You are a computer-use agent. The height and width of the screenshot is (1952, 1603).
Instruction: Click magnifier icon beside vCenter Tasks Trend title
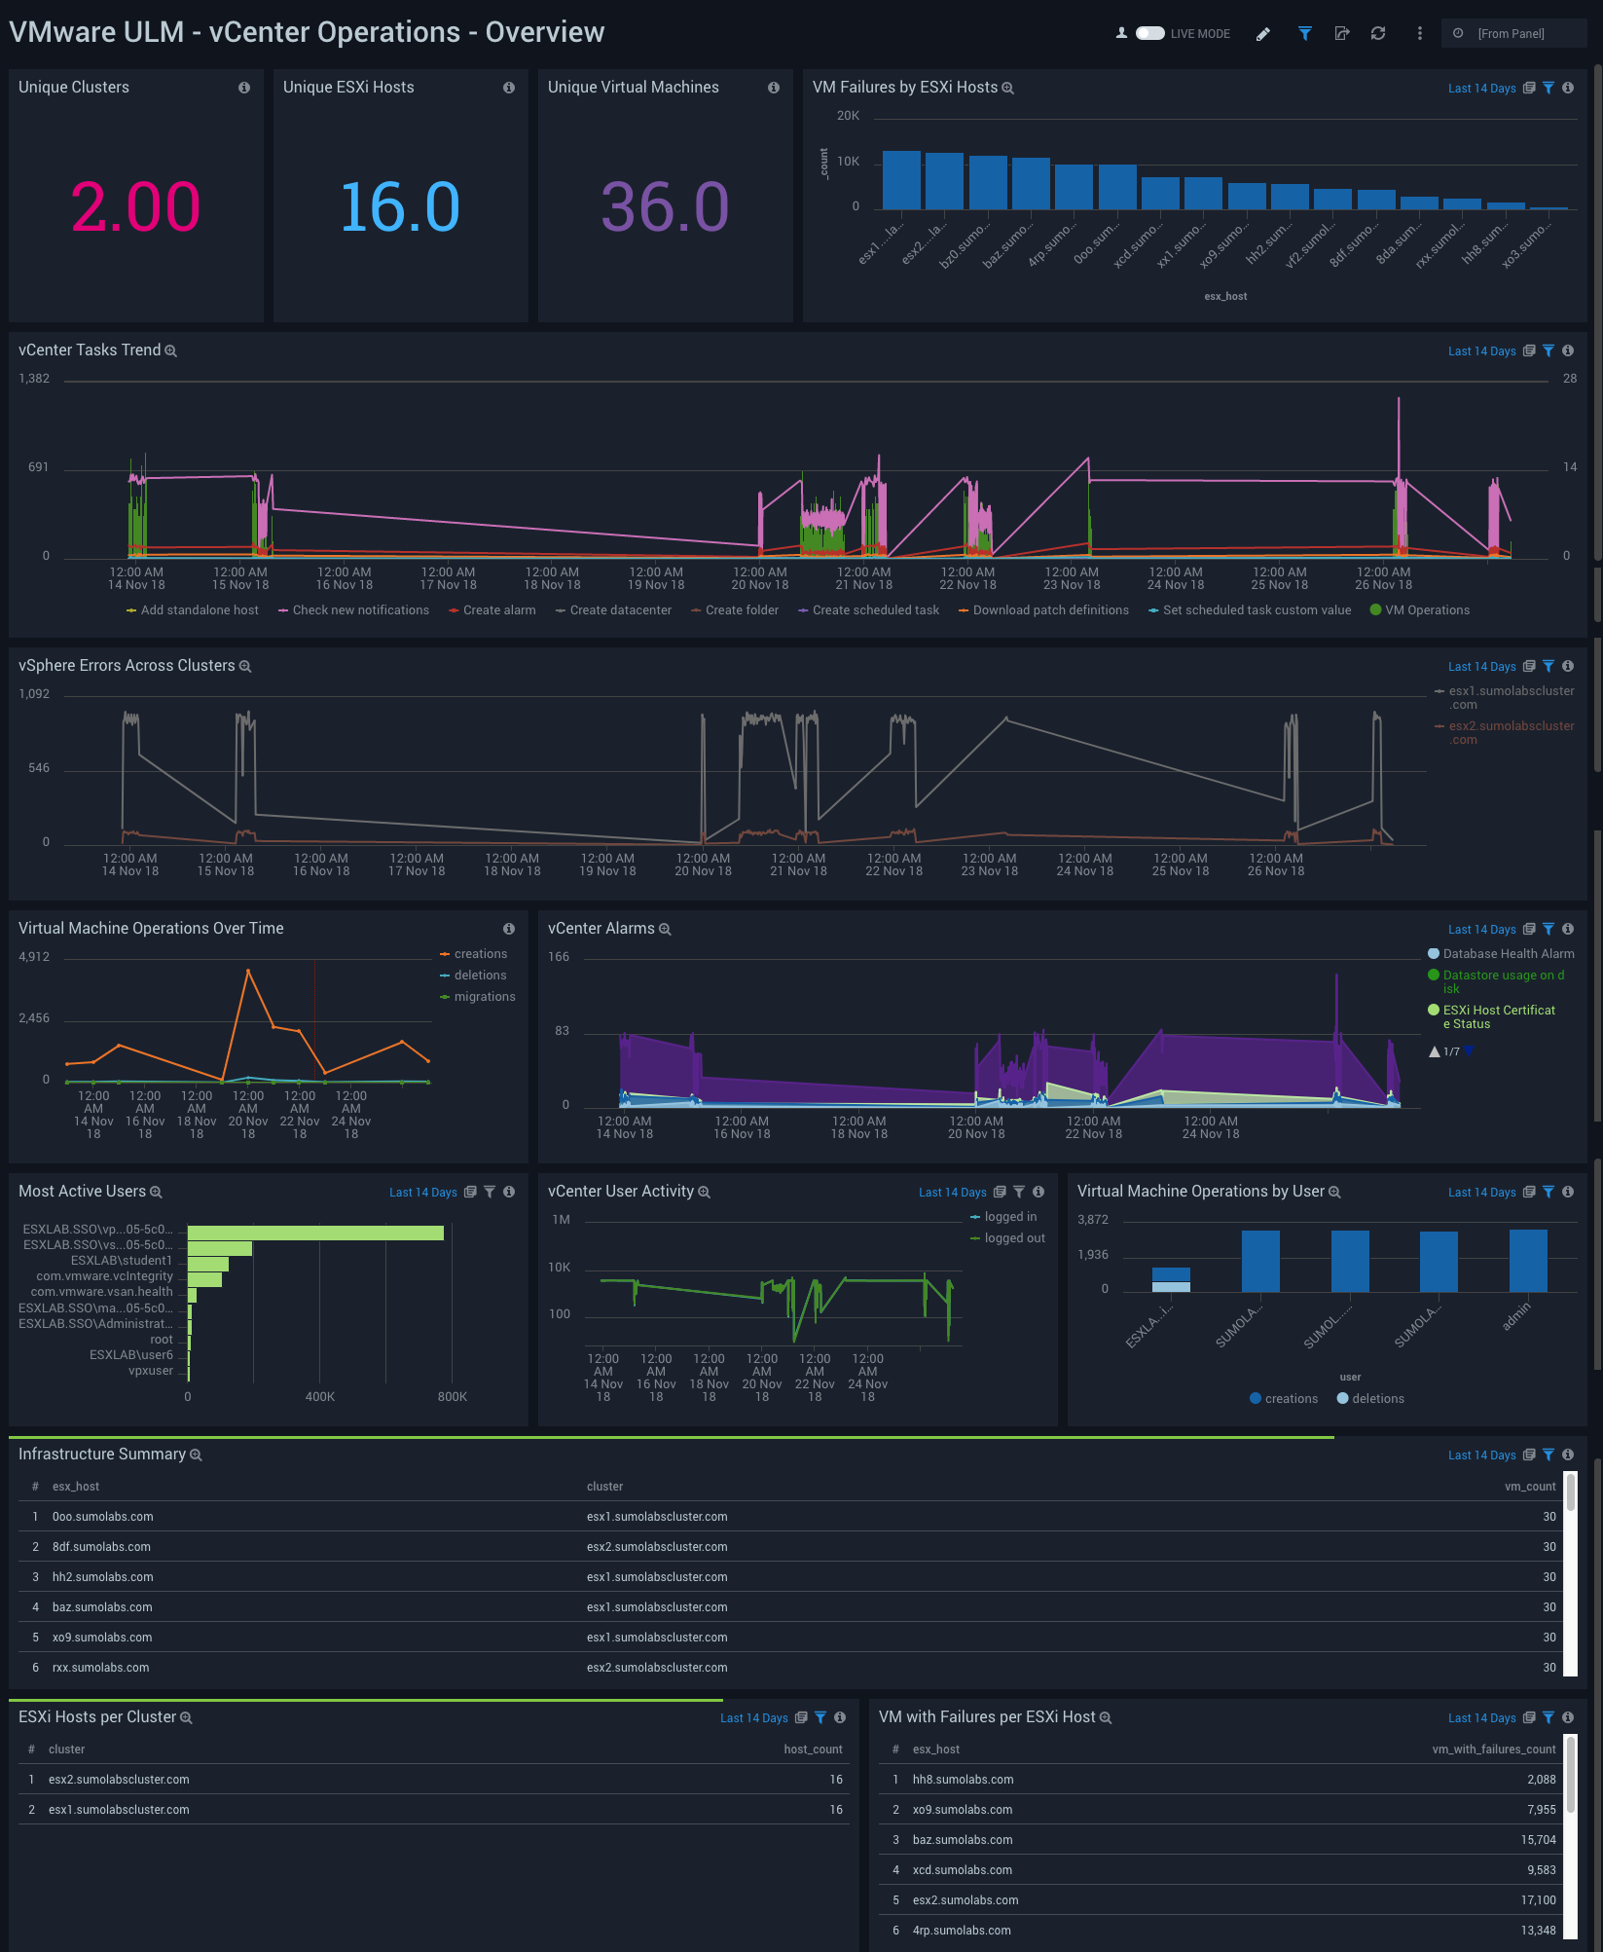click(x=171, y=351)
